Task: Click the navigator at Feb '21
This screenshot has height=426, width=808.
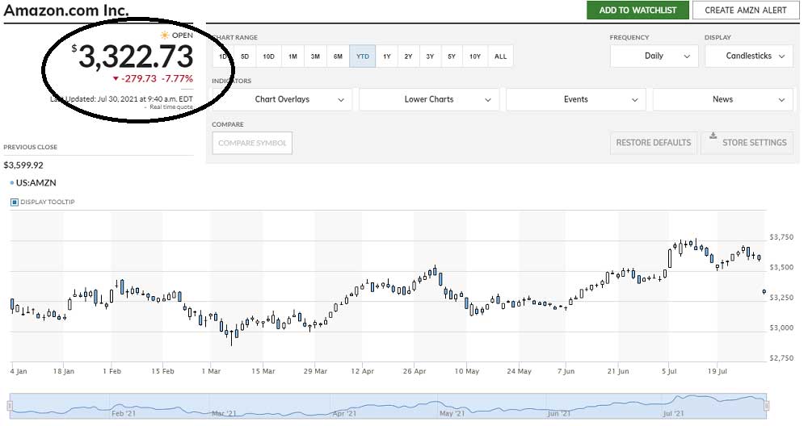Action: pyautogui.click(x=124, y=413)
